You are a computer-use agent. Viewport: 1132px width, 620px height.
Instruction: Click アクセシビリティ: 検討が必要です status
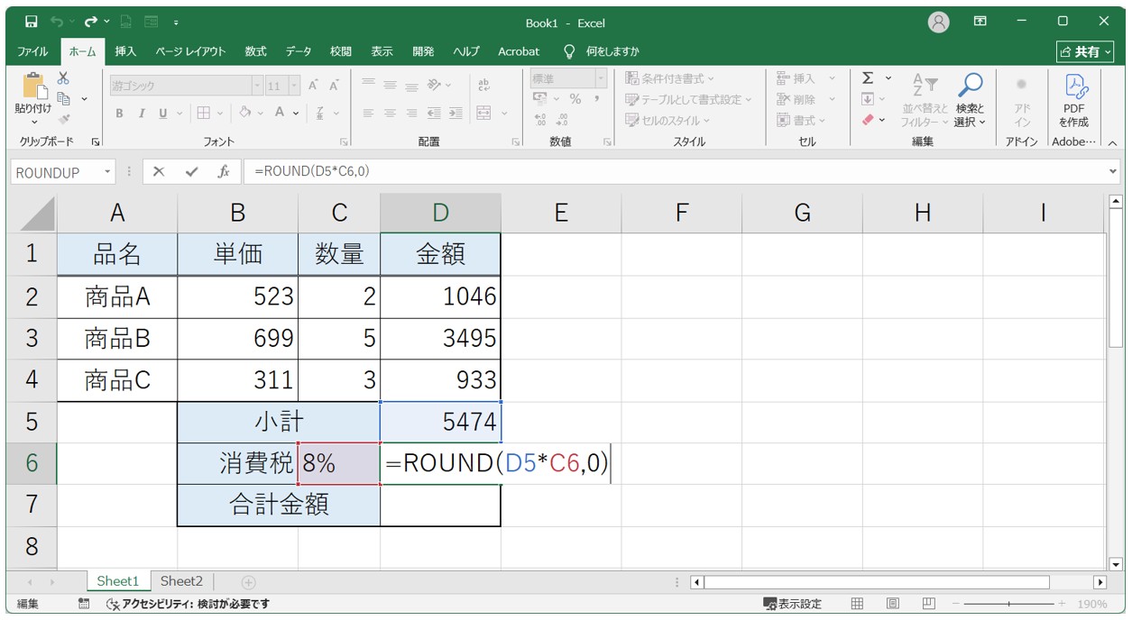coord(188,604)
